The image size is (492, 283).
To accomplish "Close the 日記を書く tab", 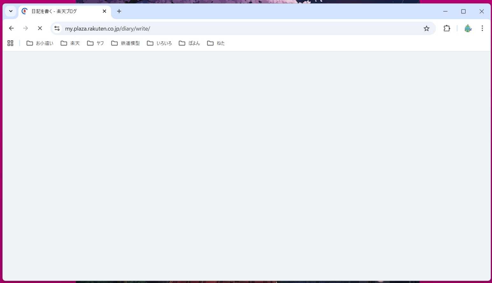I will click(104, 11).
